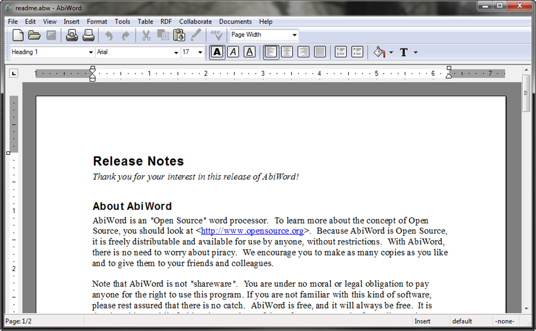536x331 pixels.
Task: Open the font color dropdown arrow
Action: [416, 52]
